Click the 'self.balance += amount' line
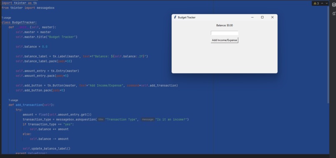The width and height of the screenshot is (336, 158). tap(49, 129)
